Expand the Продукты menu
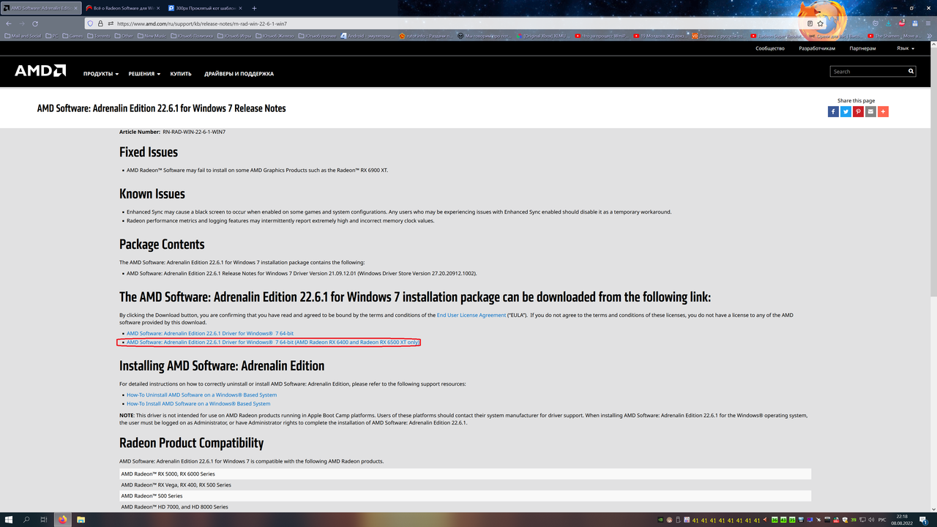The height and width of the screenshot is (527, 937). [101, 73]
